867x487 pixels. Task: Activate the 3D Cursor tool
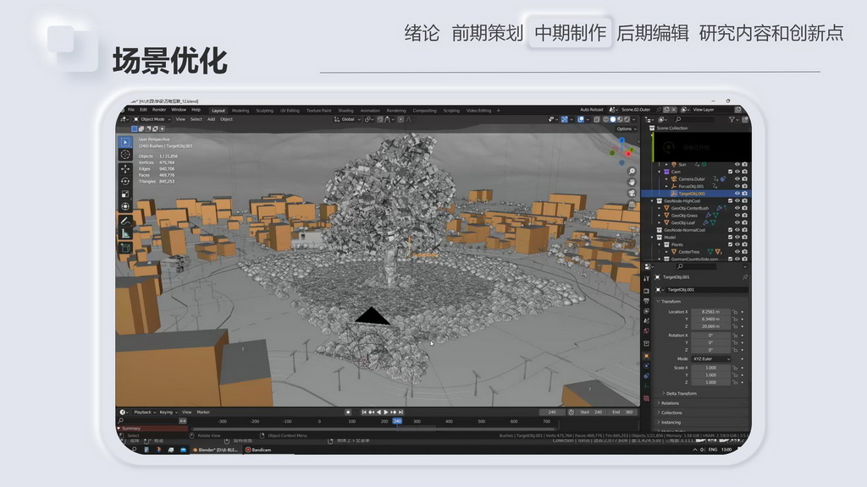(x=125, y=155)
